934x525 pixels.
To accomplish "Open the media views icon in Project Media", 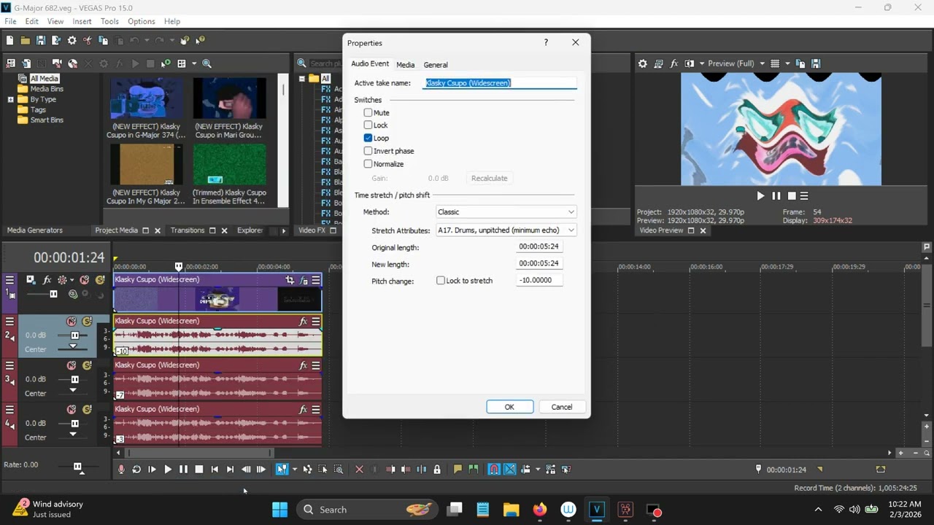I will (182, 63).
